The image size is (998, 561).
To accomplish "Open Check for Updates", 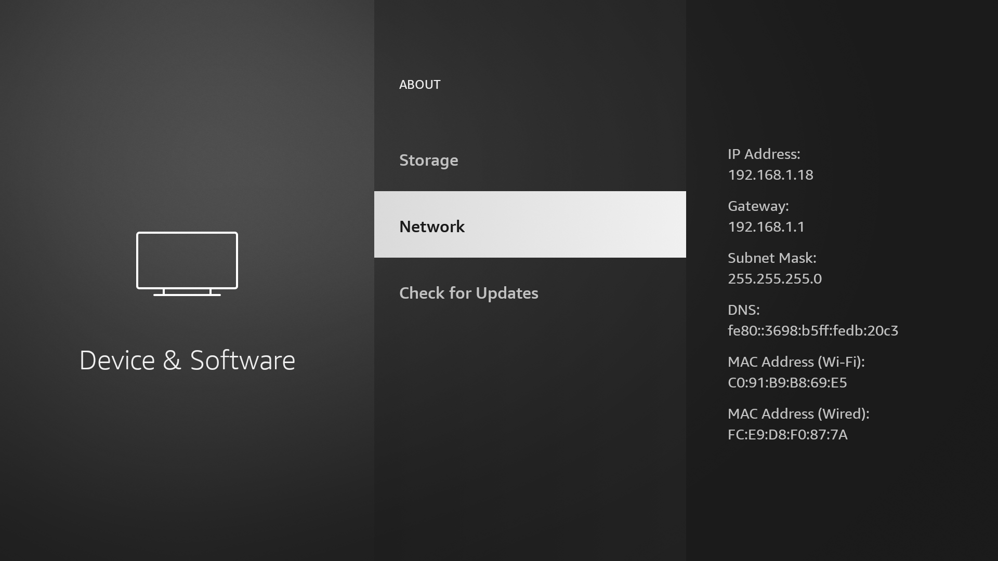I will pos(468,292).
